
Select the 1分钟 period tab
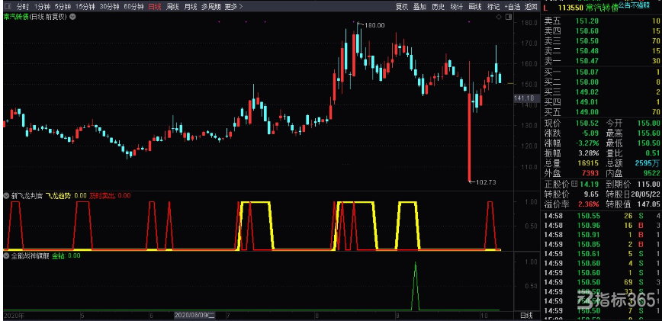click(42, 6)
